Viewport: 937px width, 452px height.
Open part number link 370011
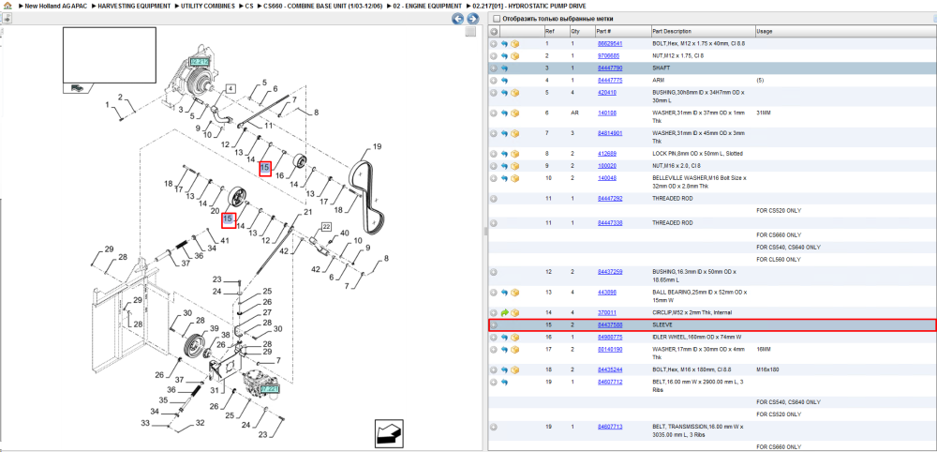606,312
